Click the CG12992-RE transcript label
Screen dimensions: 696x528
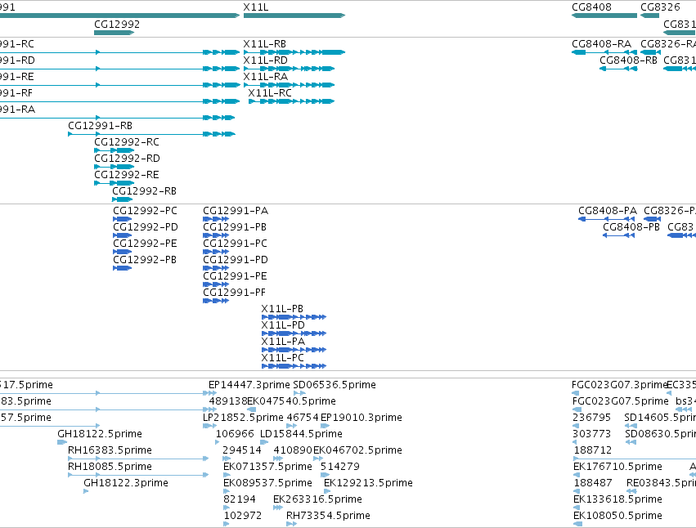127,175
